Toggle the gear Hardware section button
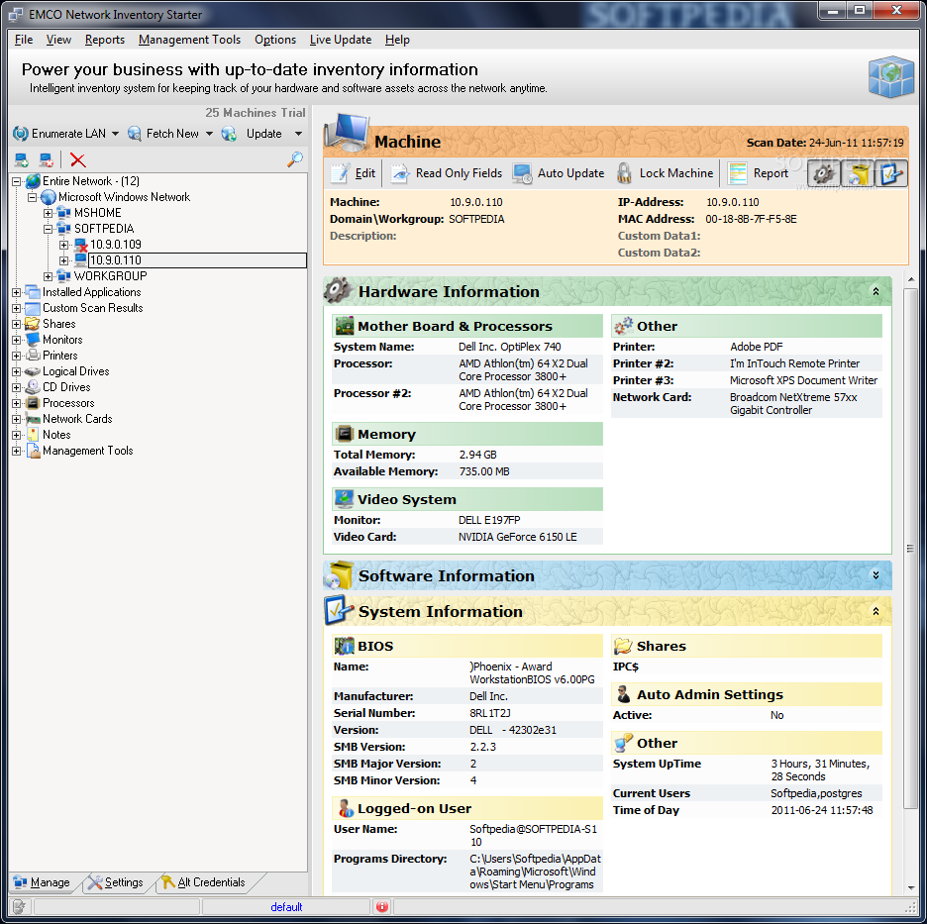 pos(824,173)
